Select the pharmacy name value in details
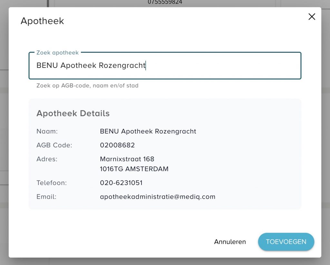The height and width of the screenshot is (265, 330). point(148,131)
